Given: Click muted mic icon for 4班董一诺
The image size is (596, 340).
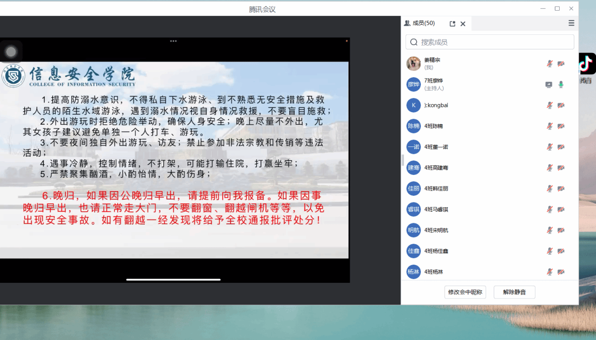Looking at the screenshot, I should click(x=549, y=147).
